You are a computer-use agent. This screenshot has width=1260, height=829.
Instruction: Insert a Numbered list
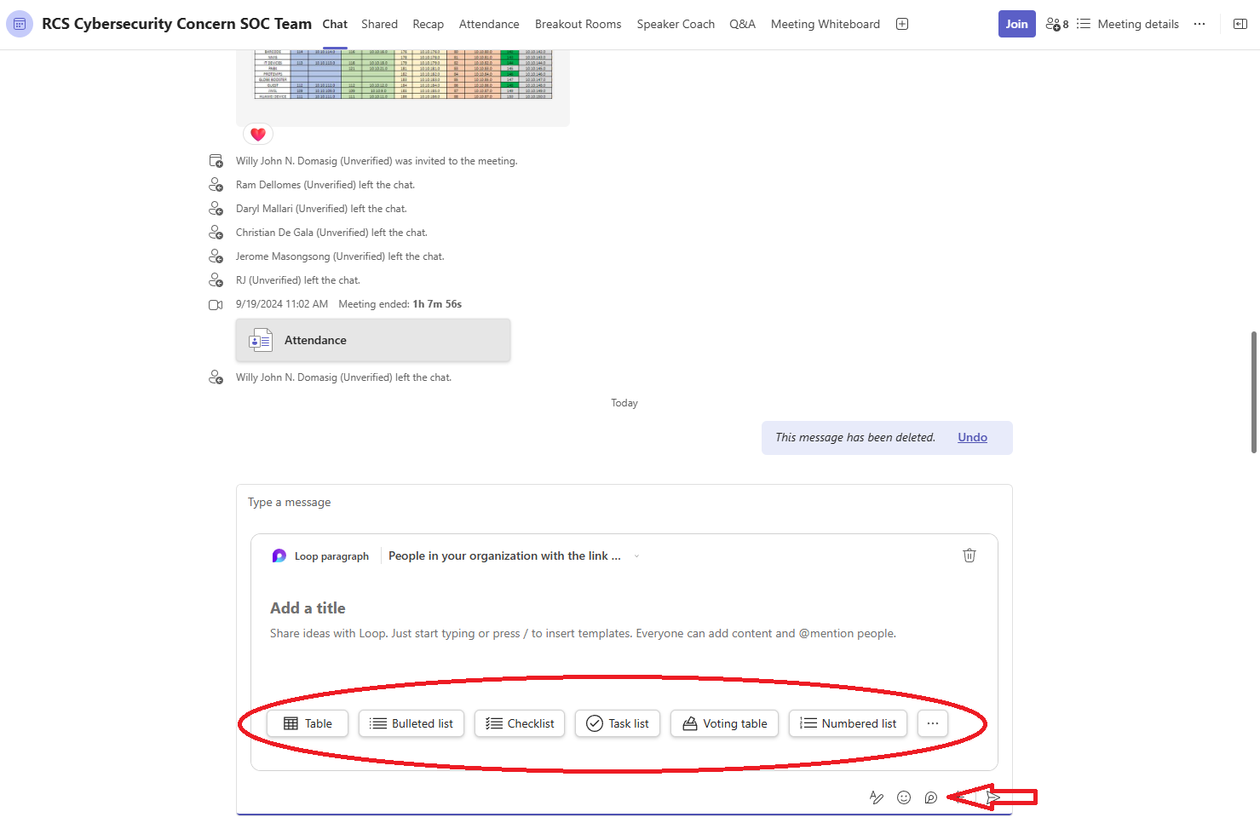(x=849, y=723)
